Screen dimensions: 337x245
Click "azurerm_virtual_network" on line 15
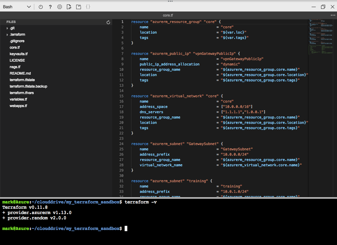(x=177, y=96)
